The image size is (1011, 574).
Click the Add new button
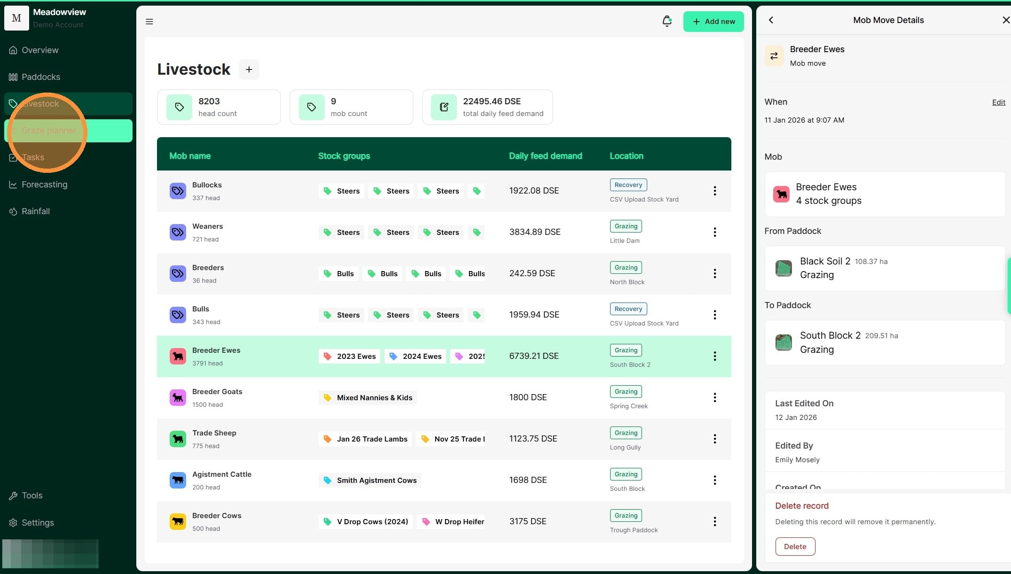pyautogui.click(x=713, y=22)
